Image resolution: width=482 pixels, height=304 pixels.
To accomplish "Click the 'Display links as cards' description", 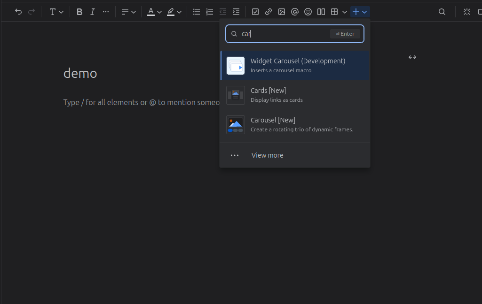I will [x=277, y=100].
